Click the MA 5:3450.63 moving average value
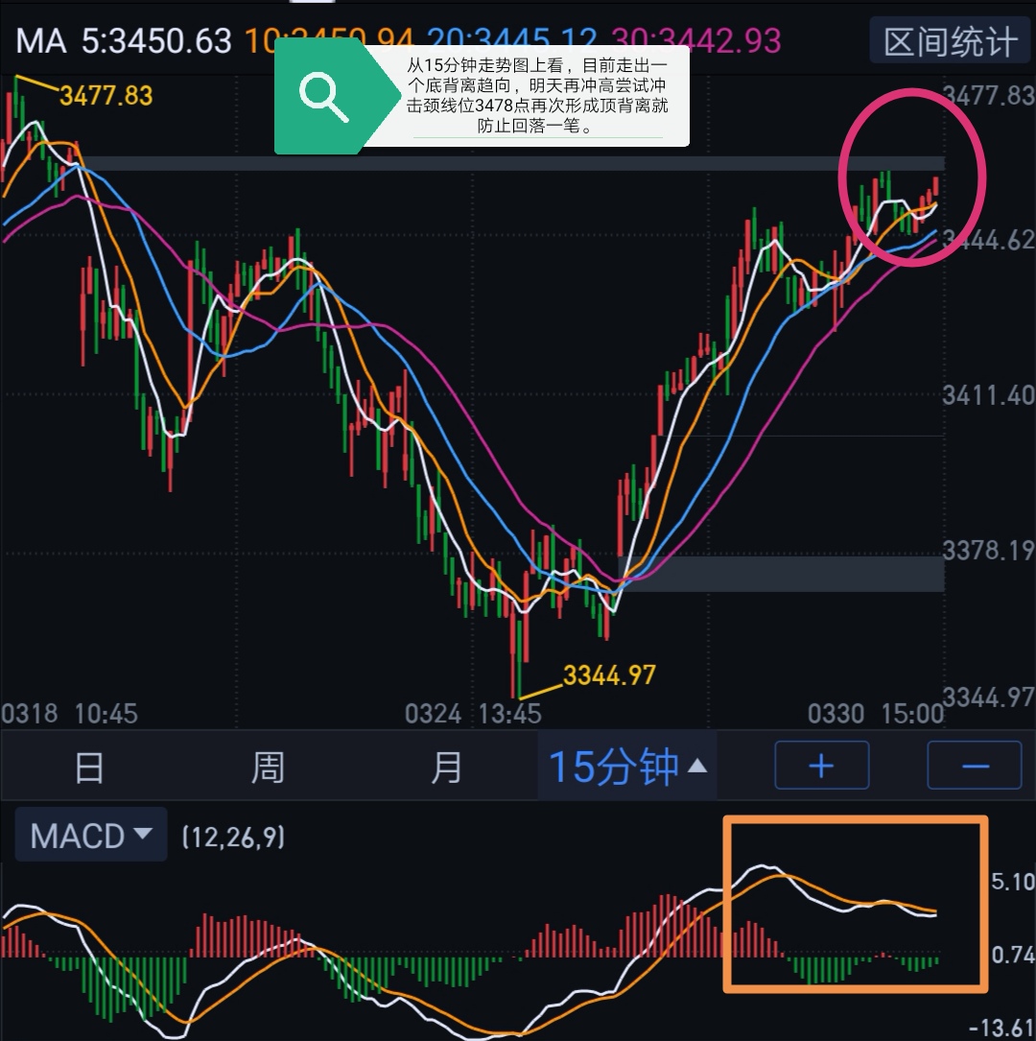Screen dimensions: 1036x1041 [x=124, y=41]
